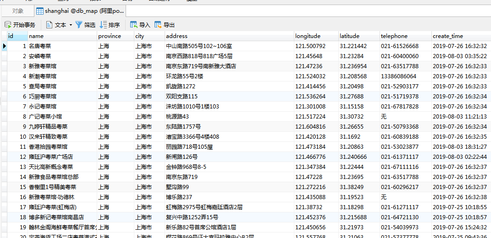
Task: Select name cell 查局粤菜馆
Action: (62, 87)
